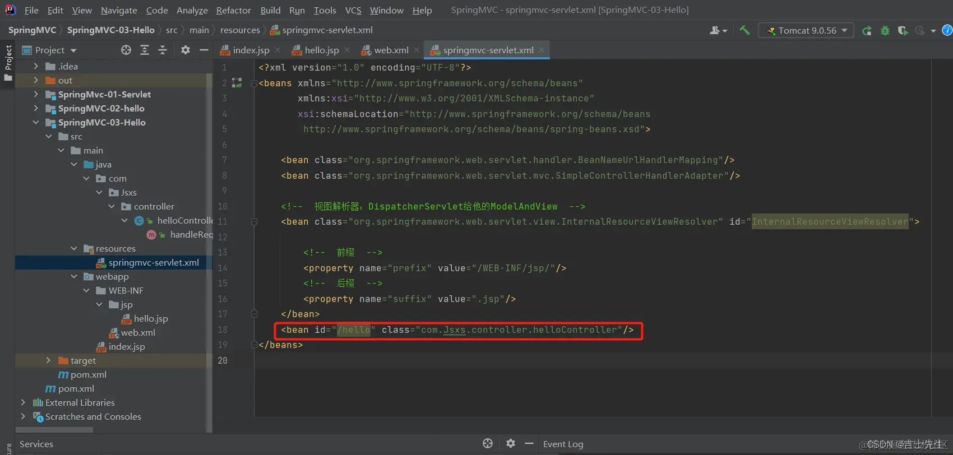Image resolution: width=953 pixels, height=455 pixels.
Task: Hide the Project tool window
Action: pyautogui.click(x=204, y=50)
